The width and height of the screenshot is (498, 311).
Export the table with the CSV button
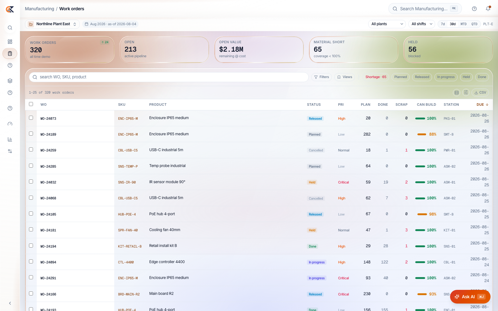pos(480,92)
